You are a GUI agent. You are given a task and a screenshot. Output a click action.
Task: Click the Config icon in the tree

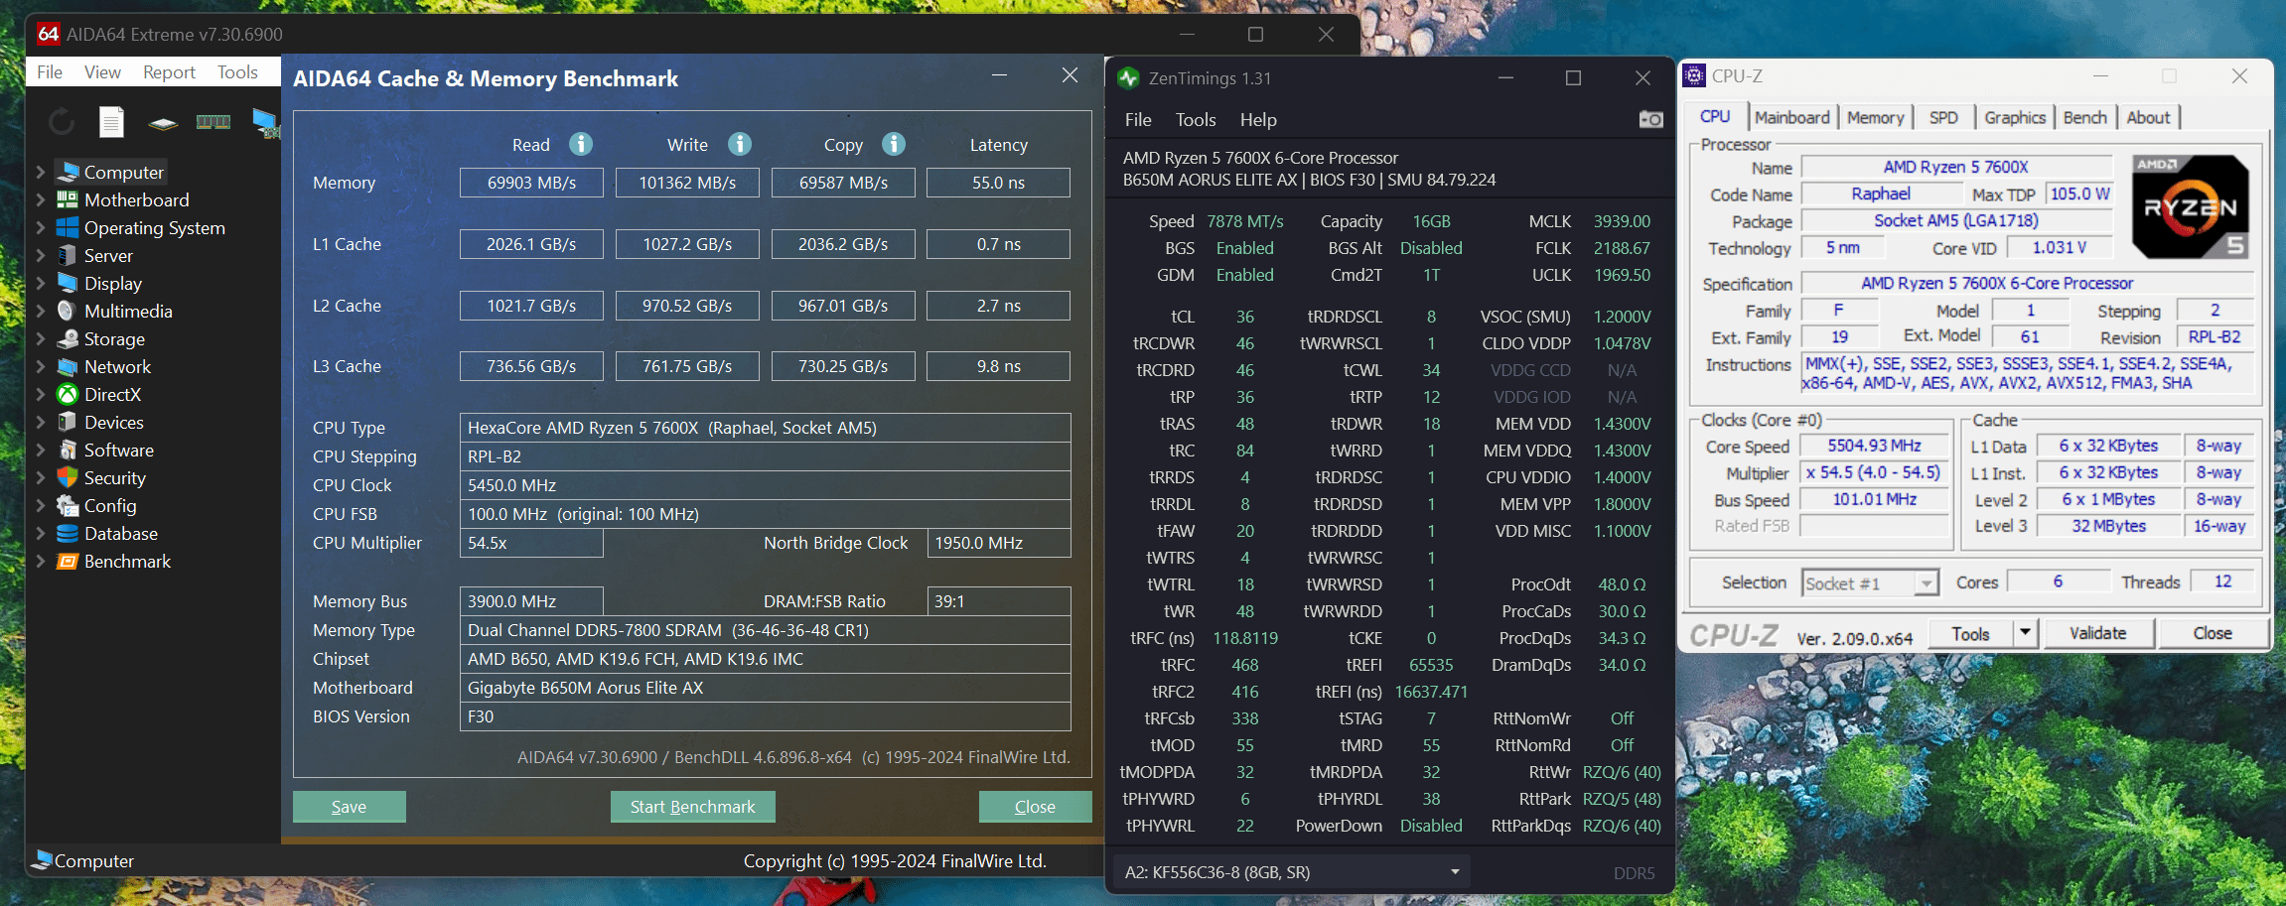[x=68, y=505]
